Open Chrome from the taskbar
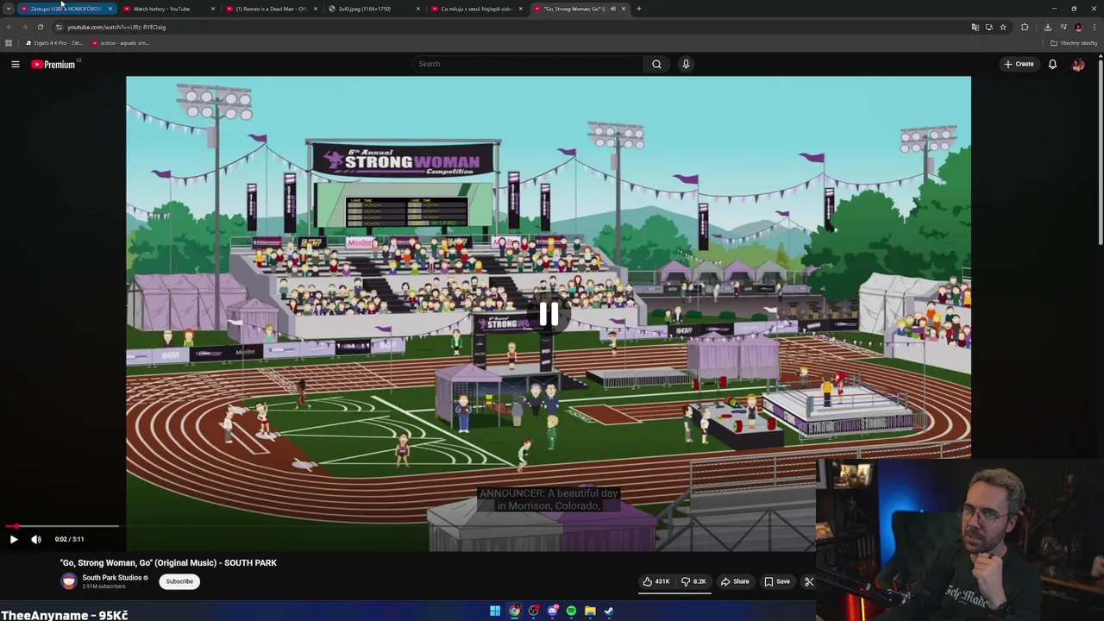The height and width of the screenshot is (621, 1104). (514, 612)
